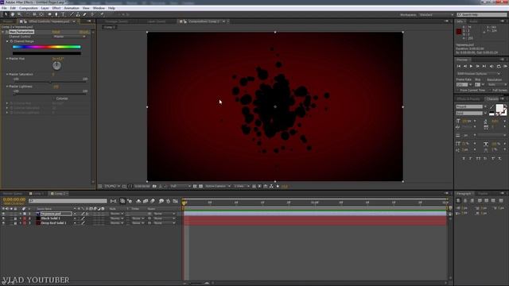509x286 pixels.
Task: Open Active Camera view dropdown
Action: point(217,186)
